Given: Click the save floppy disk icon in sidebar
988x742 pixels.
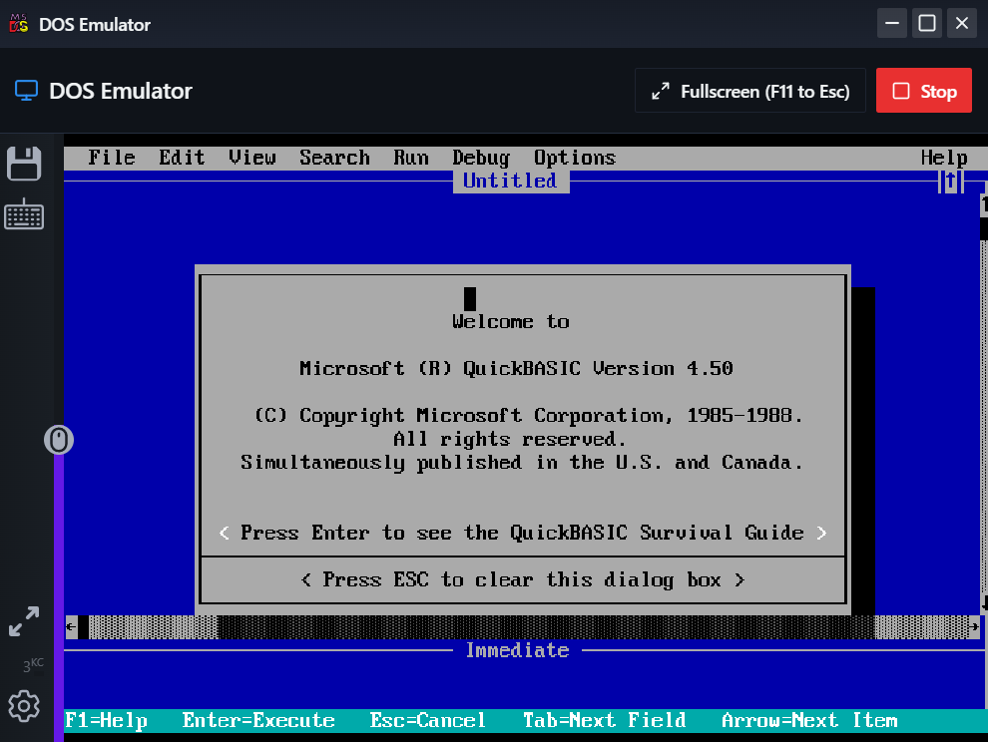Looking at the screenshot, I should coord(24,164).
